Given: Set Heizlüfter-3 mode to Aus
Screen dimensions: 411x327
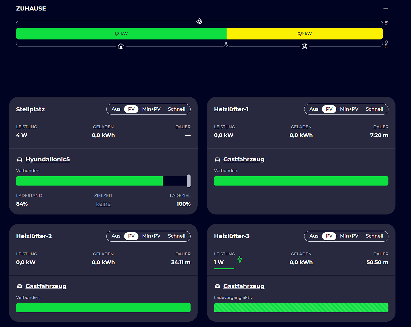Looking at the screenshot, I should click(x=314, y=236).
